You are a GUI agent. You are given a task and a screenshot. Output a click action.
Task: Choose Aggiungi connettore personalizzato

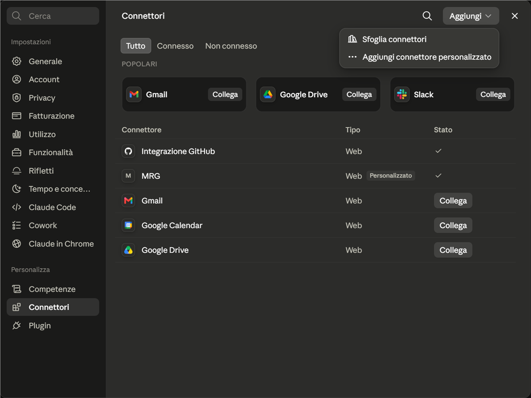[419, 57]
